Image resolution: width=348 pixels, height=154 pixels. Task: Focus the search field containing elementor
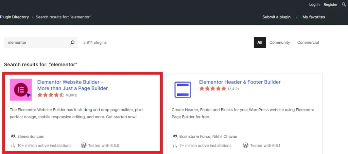37,43
